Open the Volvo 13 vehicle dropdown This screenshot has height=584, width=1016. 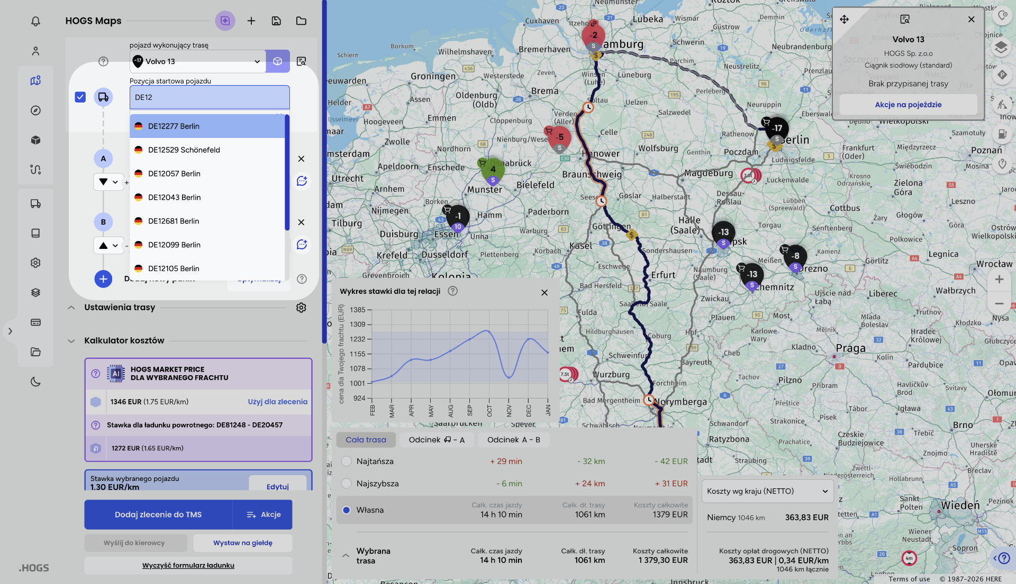pos(197,61)
